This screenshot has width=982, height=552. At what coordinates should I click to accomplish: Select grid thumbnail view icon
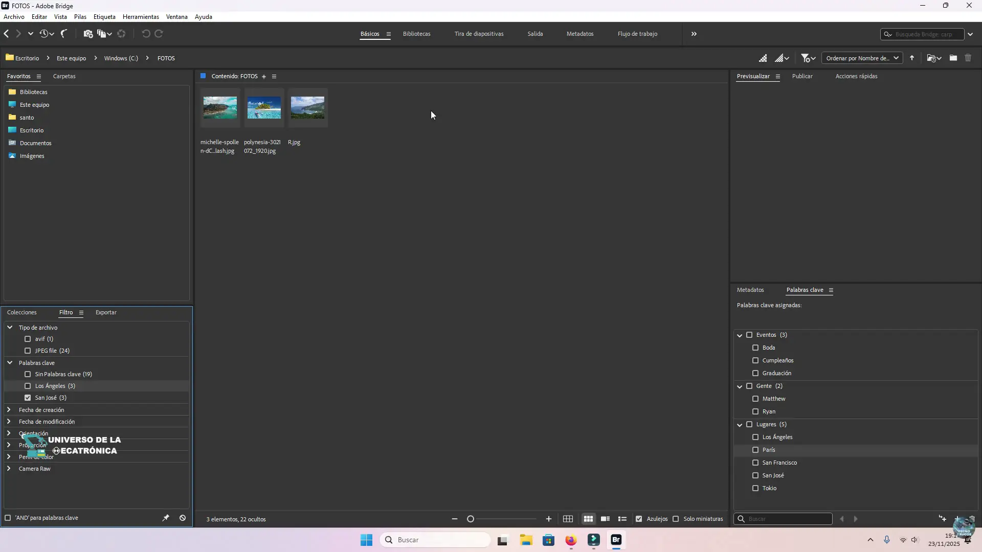click(588, 519)
